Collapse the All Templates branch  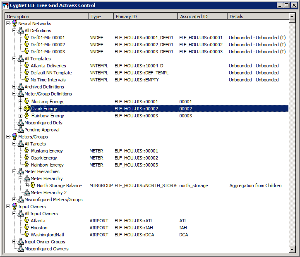[x=14, y=59]
